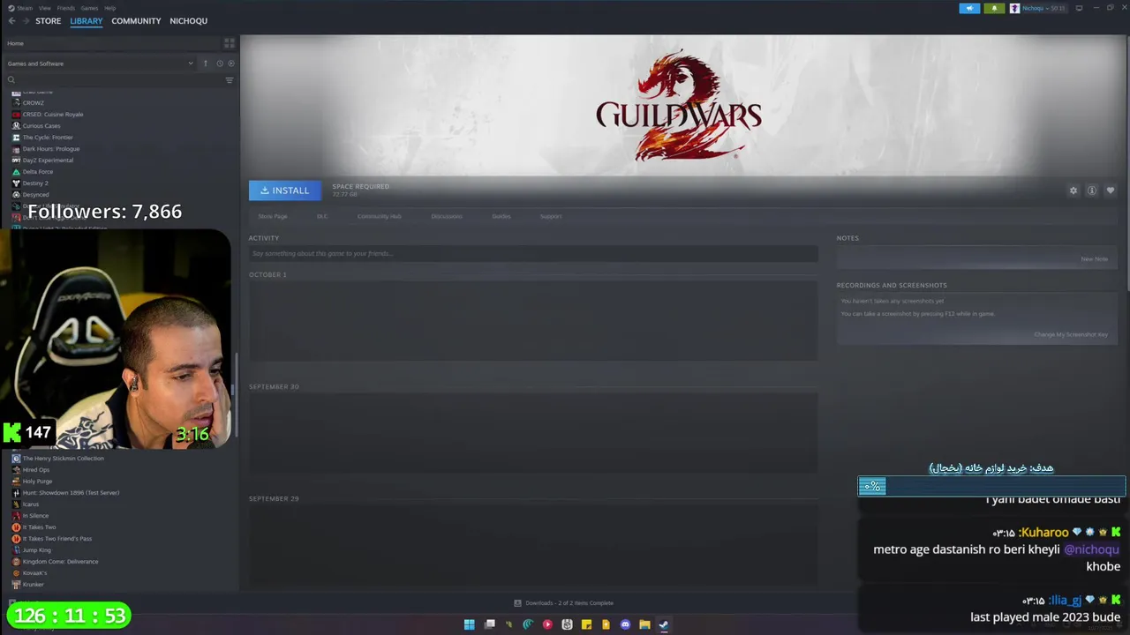Select CROWZ in the game list
This screenshot has width=1130, height=635.
[33, 103]
